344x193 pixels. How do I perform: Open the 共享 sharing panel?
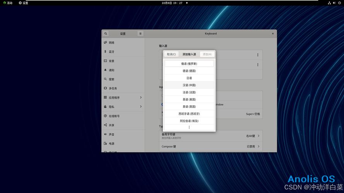click(123, 125)
